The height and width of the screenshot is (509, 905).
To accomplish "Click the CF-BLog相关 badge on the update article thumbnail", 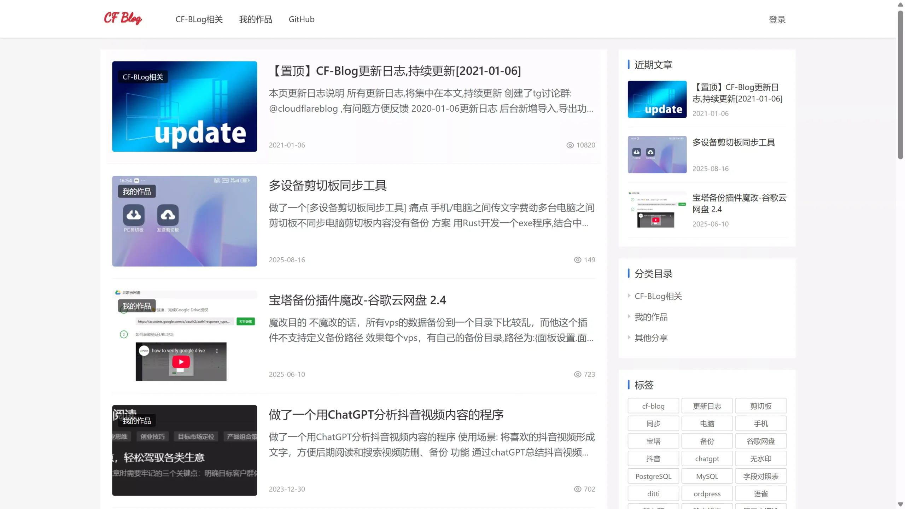I will [x=142, y=76].
